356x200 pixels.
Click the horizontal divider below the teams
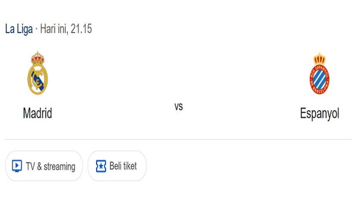tap(178, 139)
